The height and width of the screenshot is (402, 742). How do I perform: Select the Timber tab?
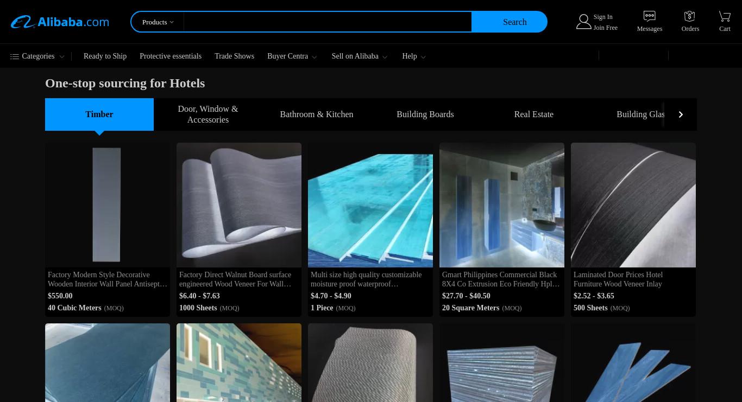click(x=99, y=114)
